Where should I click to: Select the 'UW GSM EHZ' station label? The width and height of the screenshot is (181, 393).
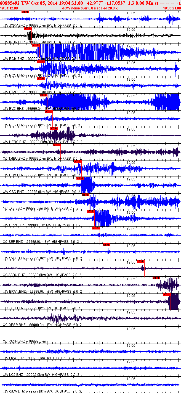click(14, 175)
